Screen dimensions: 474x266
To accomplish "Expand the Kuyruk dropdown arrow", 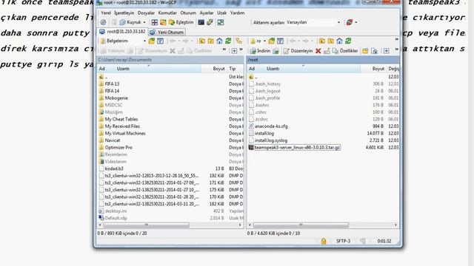I will pyautogui.click(x=144, y=22).
